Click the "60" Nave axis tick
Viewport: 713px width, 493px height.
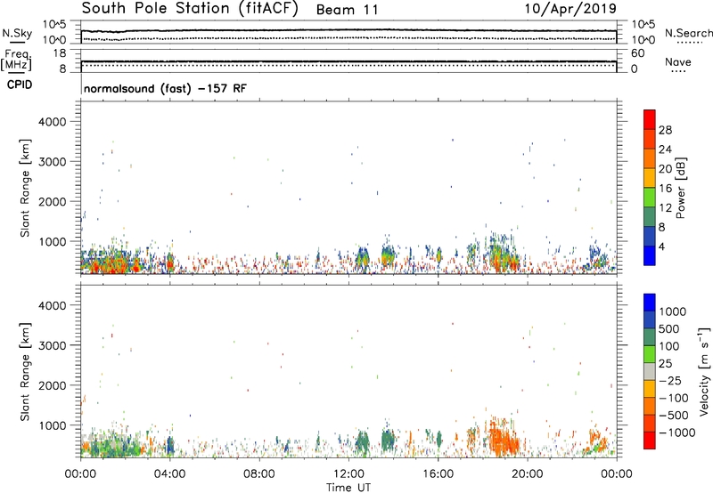[x=637, y=53]
